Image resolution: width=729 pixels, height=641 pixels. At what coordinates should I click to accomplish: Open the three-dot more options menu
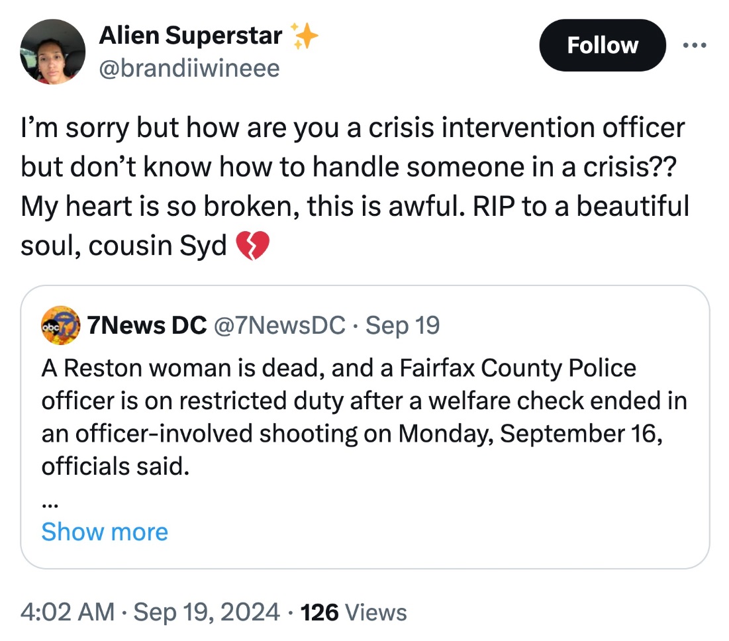[x=695, y=45]
